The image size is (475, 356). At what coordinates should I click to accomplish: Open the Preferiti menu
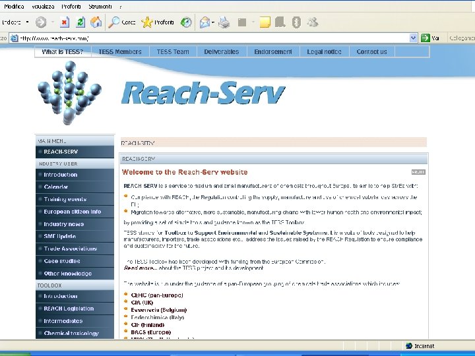[71, 7]
